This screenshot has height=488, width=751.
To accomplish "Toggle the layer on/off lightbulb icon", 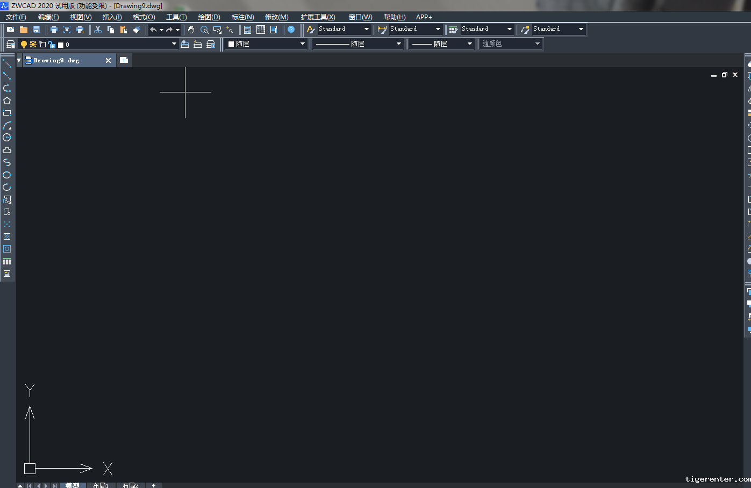I will point(24,44).
